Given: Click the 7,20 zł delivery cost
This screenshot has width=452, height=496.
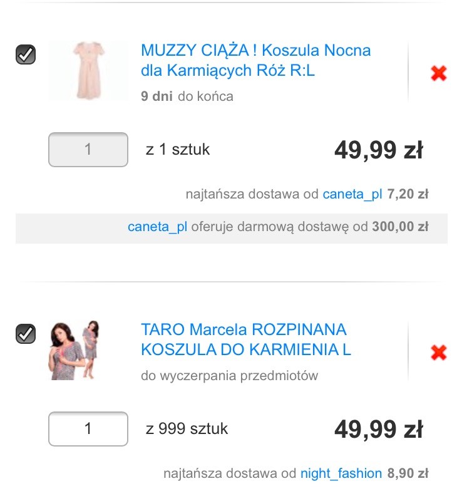Looking at the screenshot, I should pyautogui.click(x=408, y=194).
